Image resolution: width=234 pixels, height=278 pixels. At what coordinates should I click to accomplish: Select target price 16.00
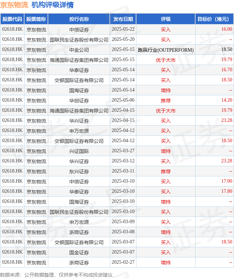(x=227, y=29)
